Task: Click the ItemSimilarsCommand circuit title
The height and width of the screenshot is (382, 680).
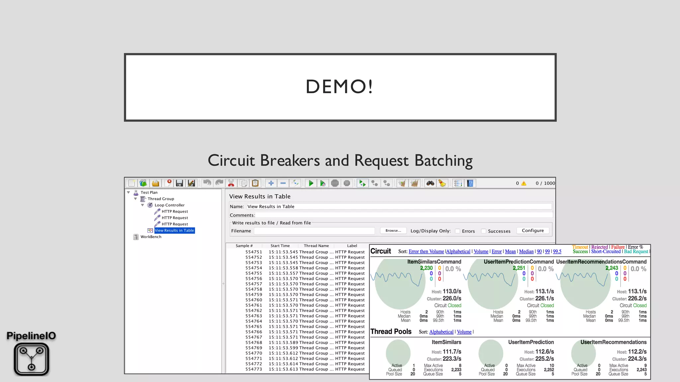Action: [x=434, y=262]
